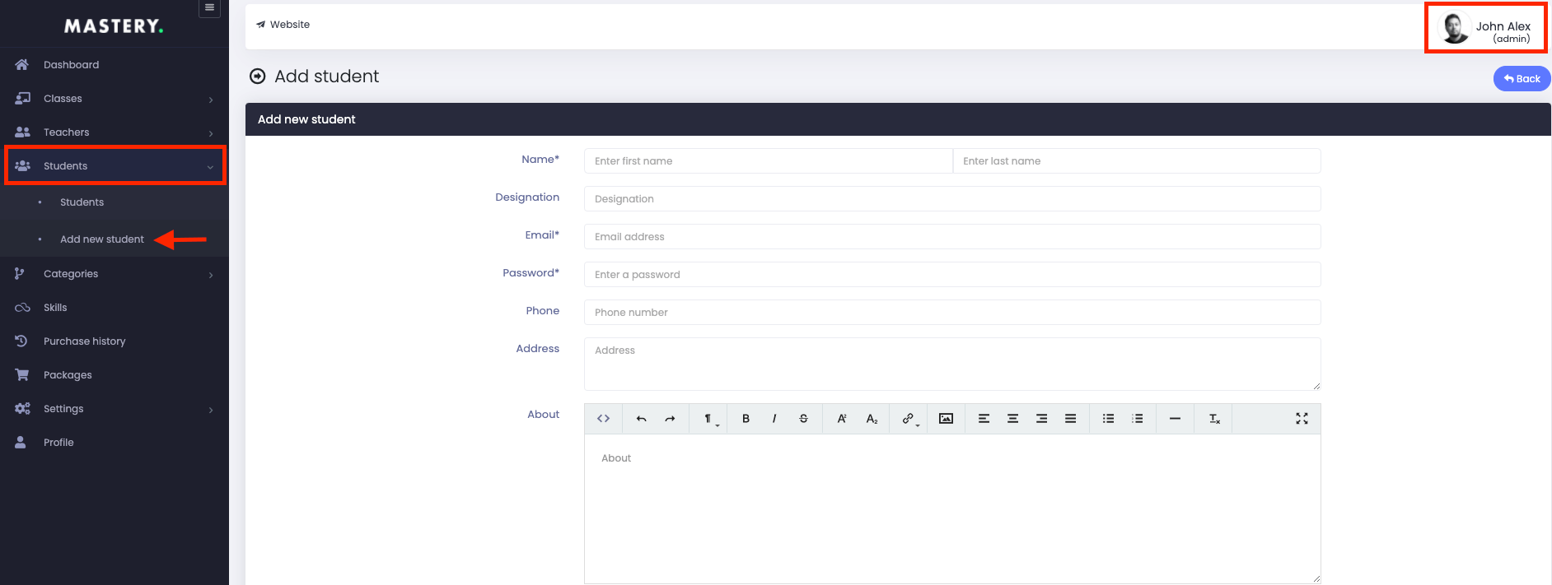The width and height of the screenshot is (1552, 585).
Task: Expand the Classes submenu chevron
Action: point(211,100)
